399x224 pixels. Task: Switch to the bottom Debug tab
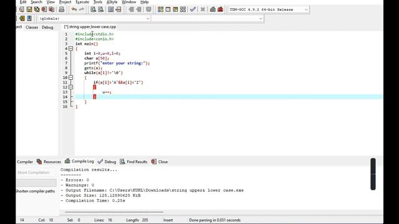pyautogui.click(x=107, y=162)
